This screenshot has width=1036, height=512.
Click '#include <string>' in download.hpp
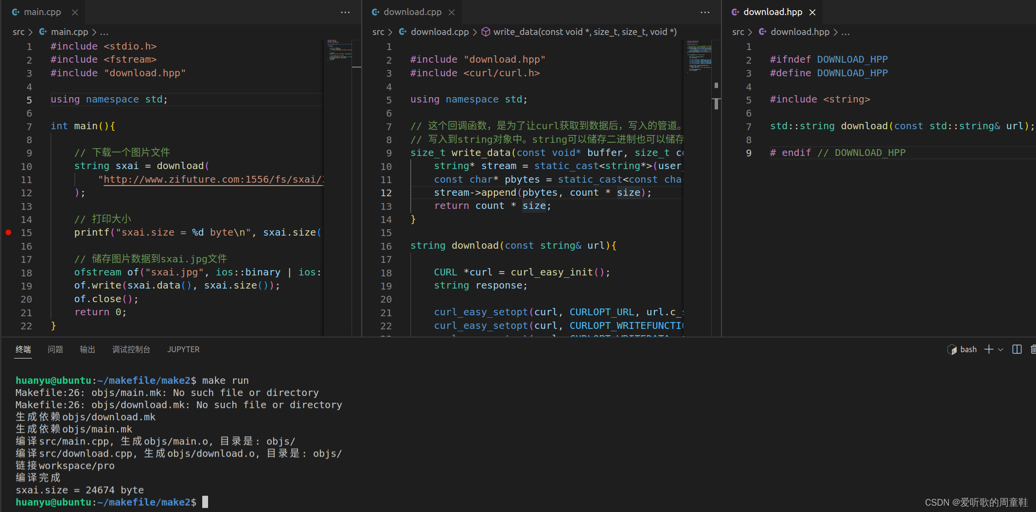tap(820, 100)
